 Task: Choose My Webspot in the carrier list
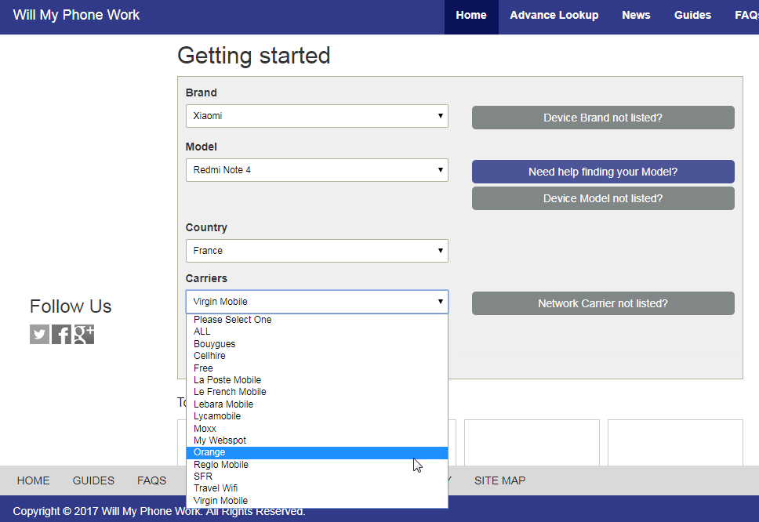coord(317,440)
